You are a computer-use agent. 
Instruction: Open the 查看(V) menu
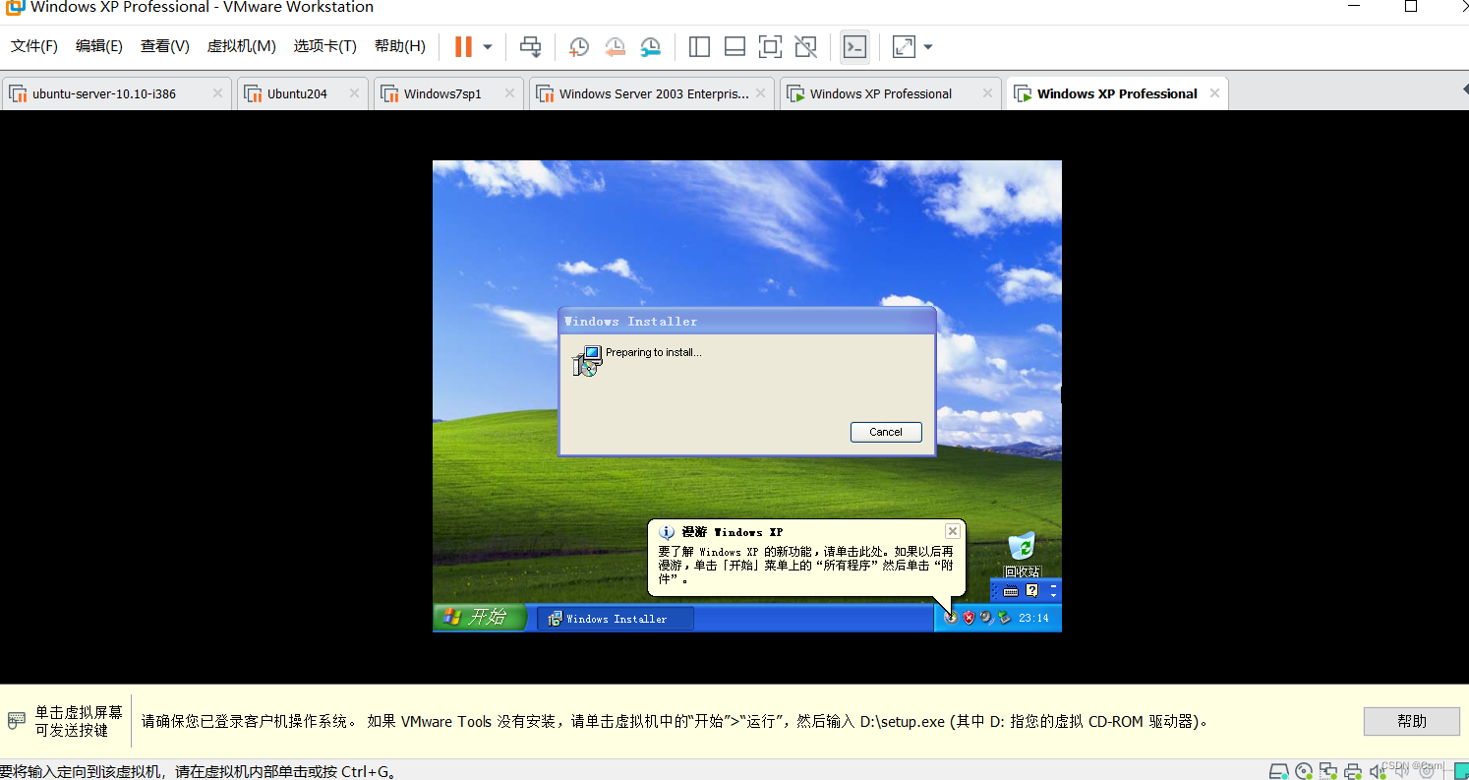[165, 46]
